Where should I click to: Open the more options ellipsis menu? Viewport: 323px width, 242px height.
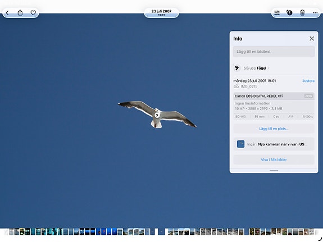tap(315, 13)
